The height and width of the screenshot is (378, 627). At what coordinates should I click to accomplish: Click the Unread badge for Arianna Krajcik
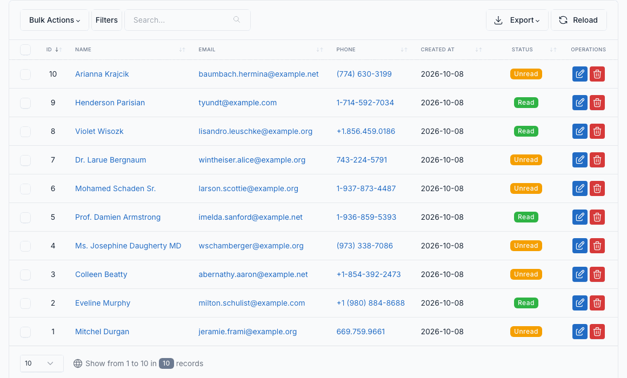[x=526, y=74]
